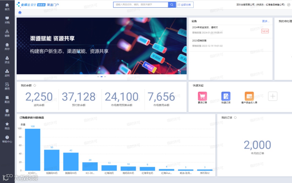Select the active second banner carousel dot

click(101, 77)
